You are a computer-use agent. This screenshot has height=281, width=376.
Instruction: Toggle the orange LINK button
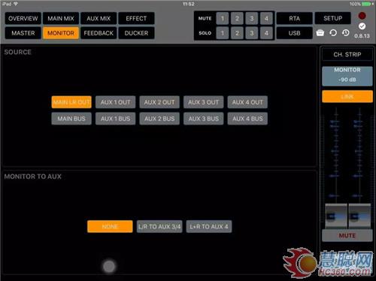coord(347,96)
